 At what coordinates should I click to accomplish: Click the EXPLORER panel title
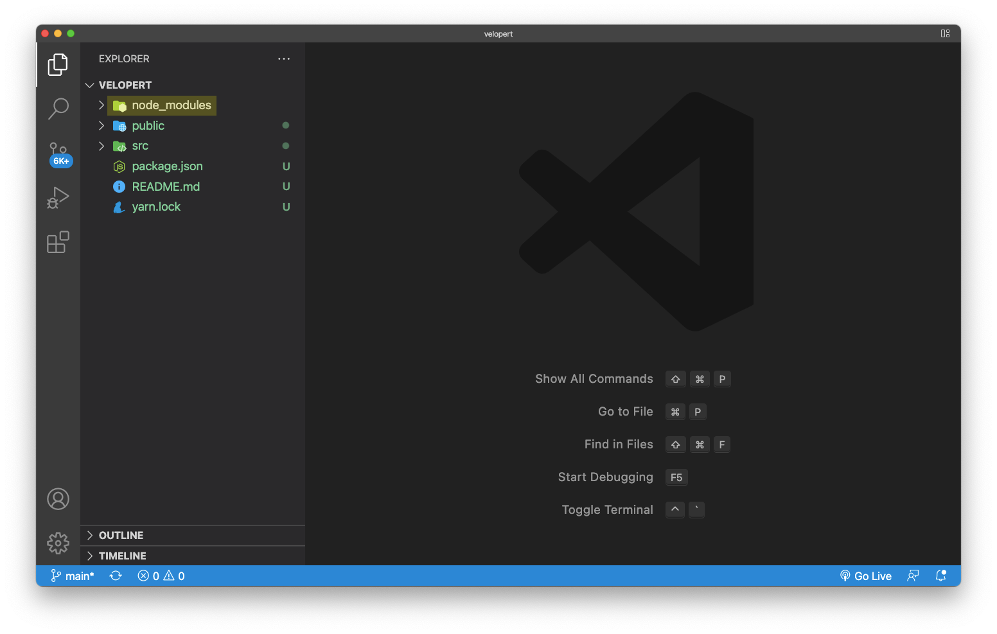click(x=124, y=59)
